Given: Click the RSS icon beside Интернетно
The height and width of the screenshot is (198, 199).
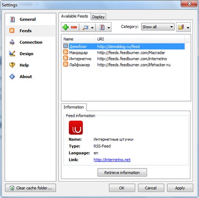Looking at the screenshot, I should 66,58.
